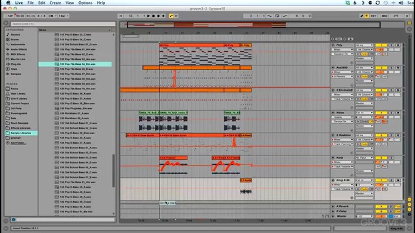Image resolution: width=415 pixels, height=233 pixels.
Task: Select the MIDI Effects category
Action: pyautogui.click(x=18, y=54)
